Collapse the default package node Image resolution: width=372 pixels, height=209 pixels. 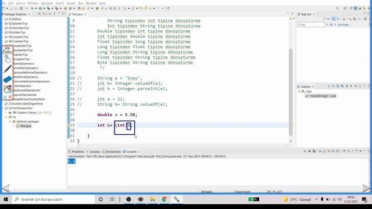pos(10,121)
